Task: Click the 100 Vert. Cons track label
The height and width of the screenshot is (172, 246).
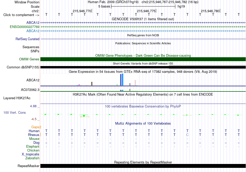Action: (15, 112)
